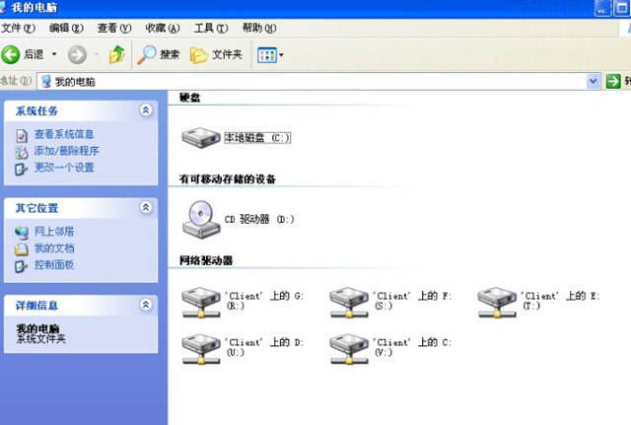Open 网上邻居 link
Image resolution: width=631 pixels, height=425 pixels.
point(54,232)
